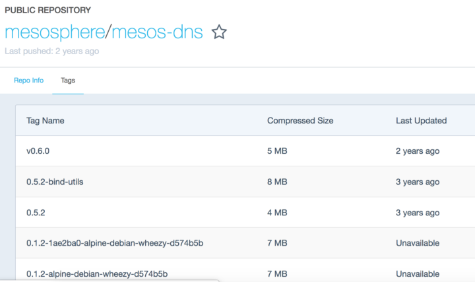Star the mesos-dns repository
Viewport: 475px width, 282px height.
(x=219, y=32)
